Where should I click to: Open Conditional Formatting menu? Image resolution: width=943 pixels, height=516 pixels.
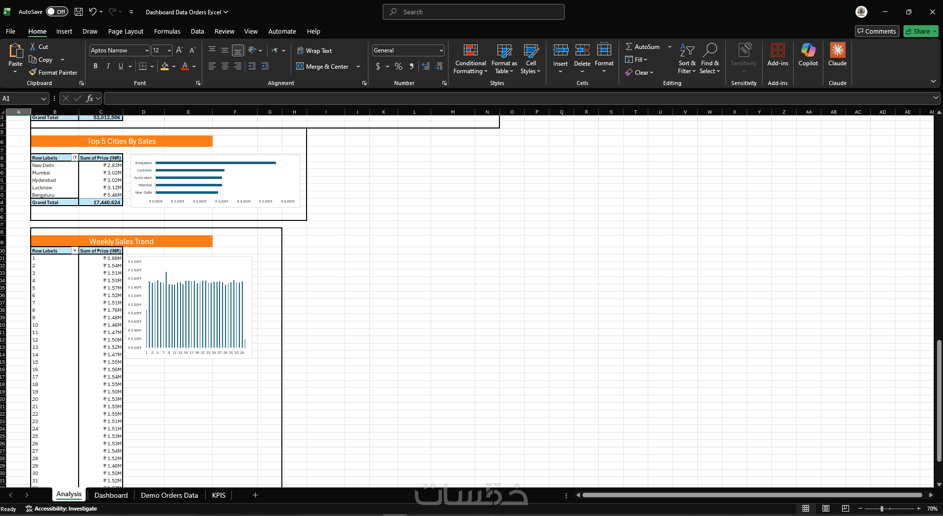tap(471, 59)
